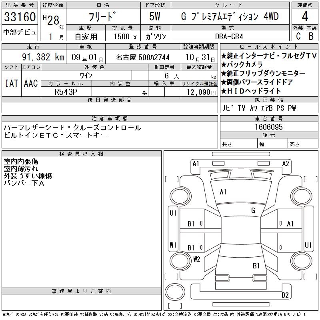Select the color code R543P
The width and height of the screenshot is (320, 320).
coord(66,91)
